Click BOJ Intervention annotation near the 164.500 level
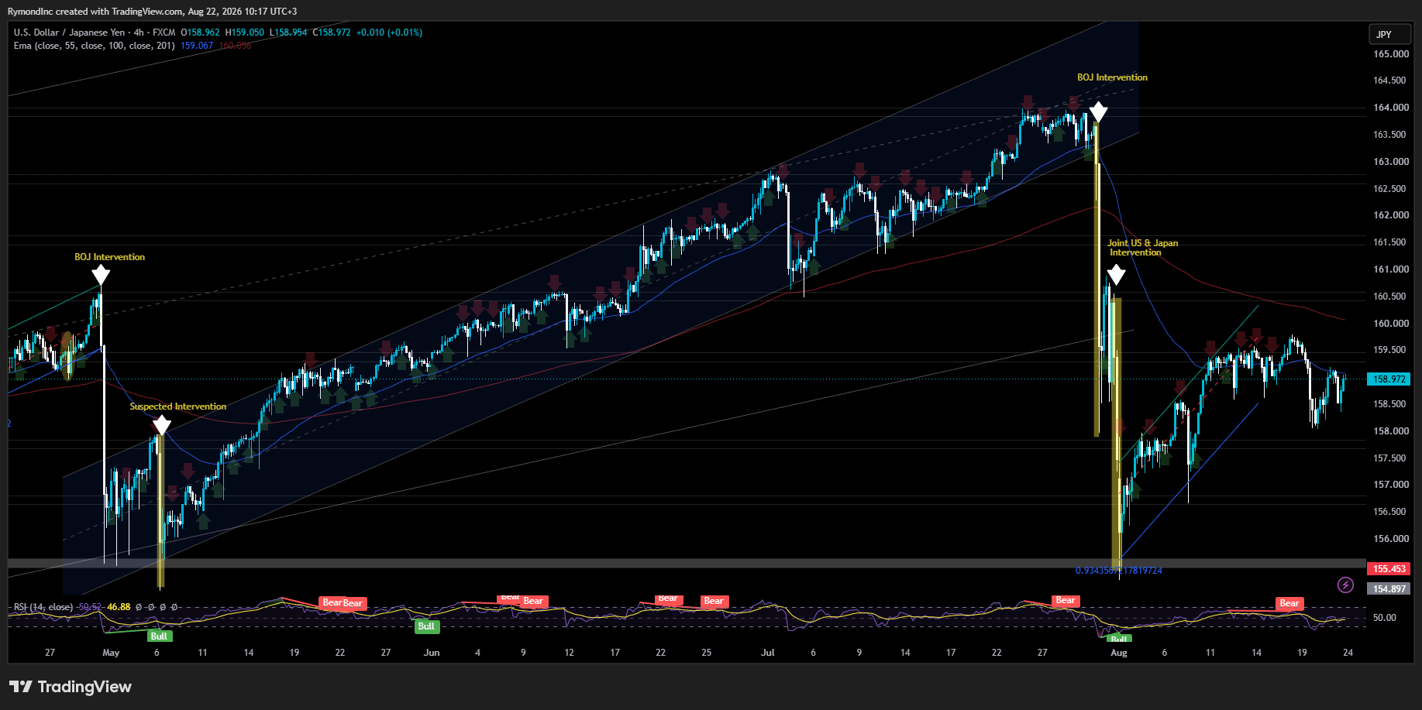This screenshot has height=710, width=1422. pyautogui.click(x=1112, y=77)
